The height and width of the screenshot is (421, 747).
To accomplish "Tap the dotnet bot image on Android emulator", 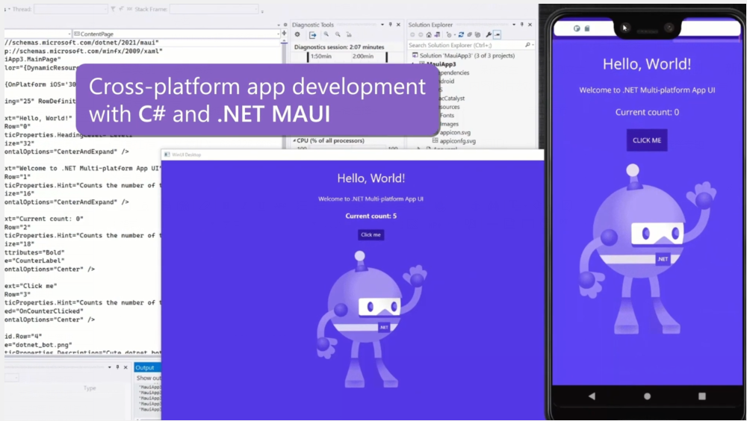I will (x=648, y=249).
